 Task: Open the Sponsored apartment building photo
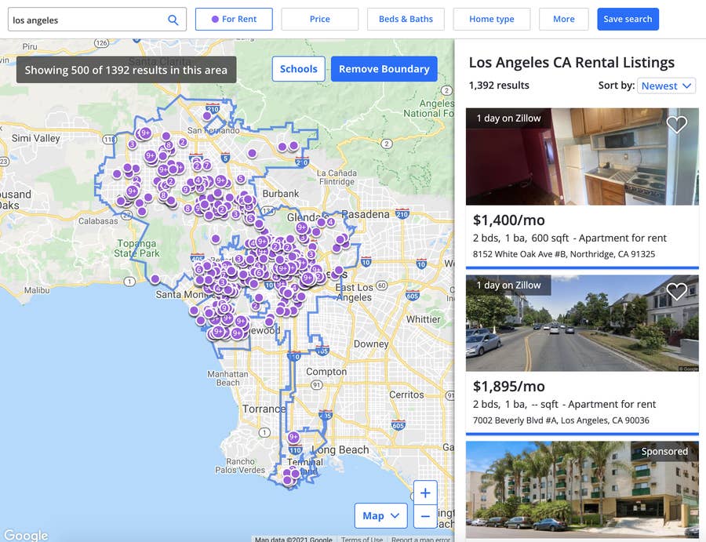click(582, 489)
